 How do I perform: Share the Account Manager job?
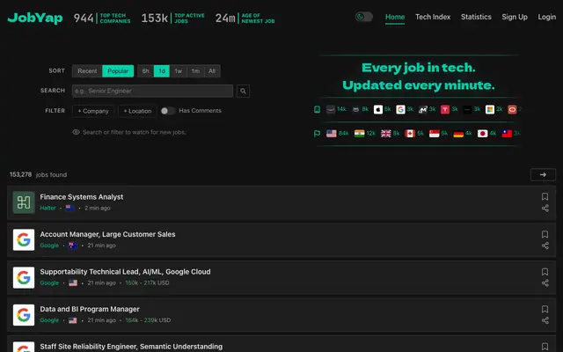click(x=545, y=246)
